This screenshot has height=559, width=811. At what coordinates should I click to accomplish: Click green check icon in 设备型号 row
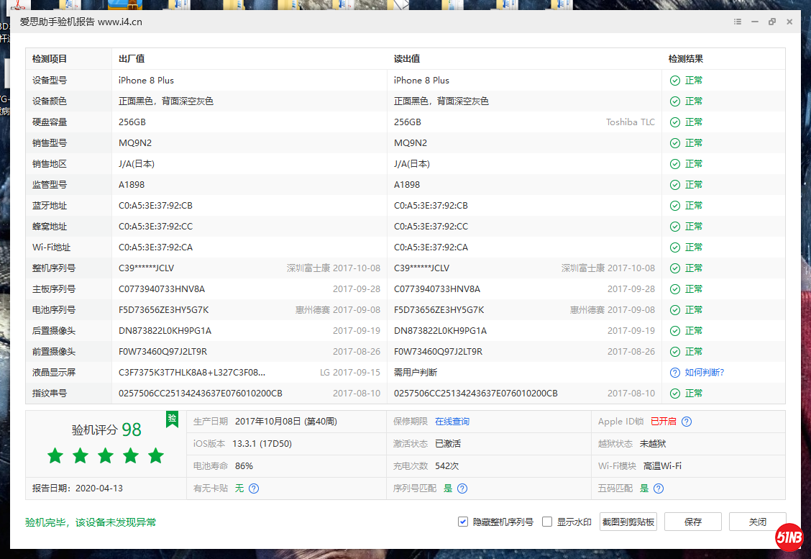click(x=674, y=81)
